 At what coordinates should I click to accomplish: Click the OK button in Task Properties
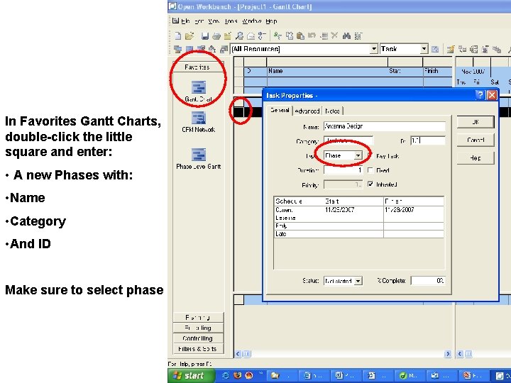click(476, 122)
